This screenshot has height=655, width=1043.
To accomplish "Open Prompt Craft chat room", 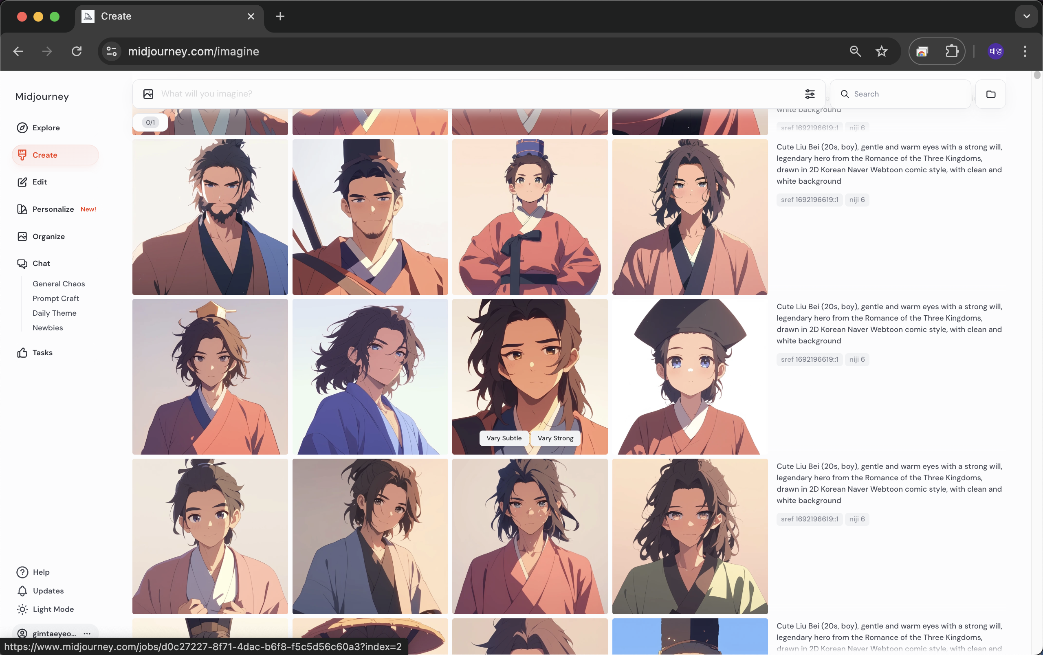I will pos(55,298).
